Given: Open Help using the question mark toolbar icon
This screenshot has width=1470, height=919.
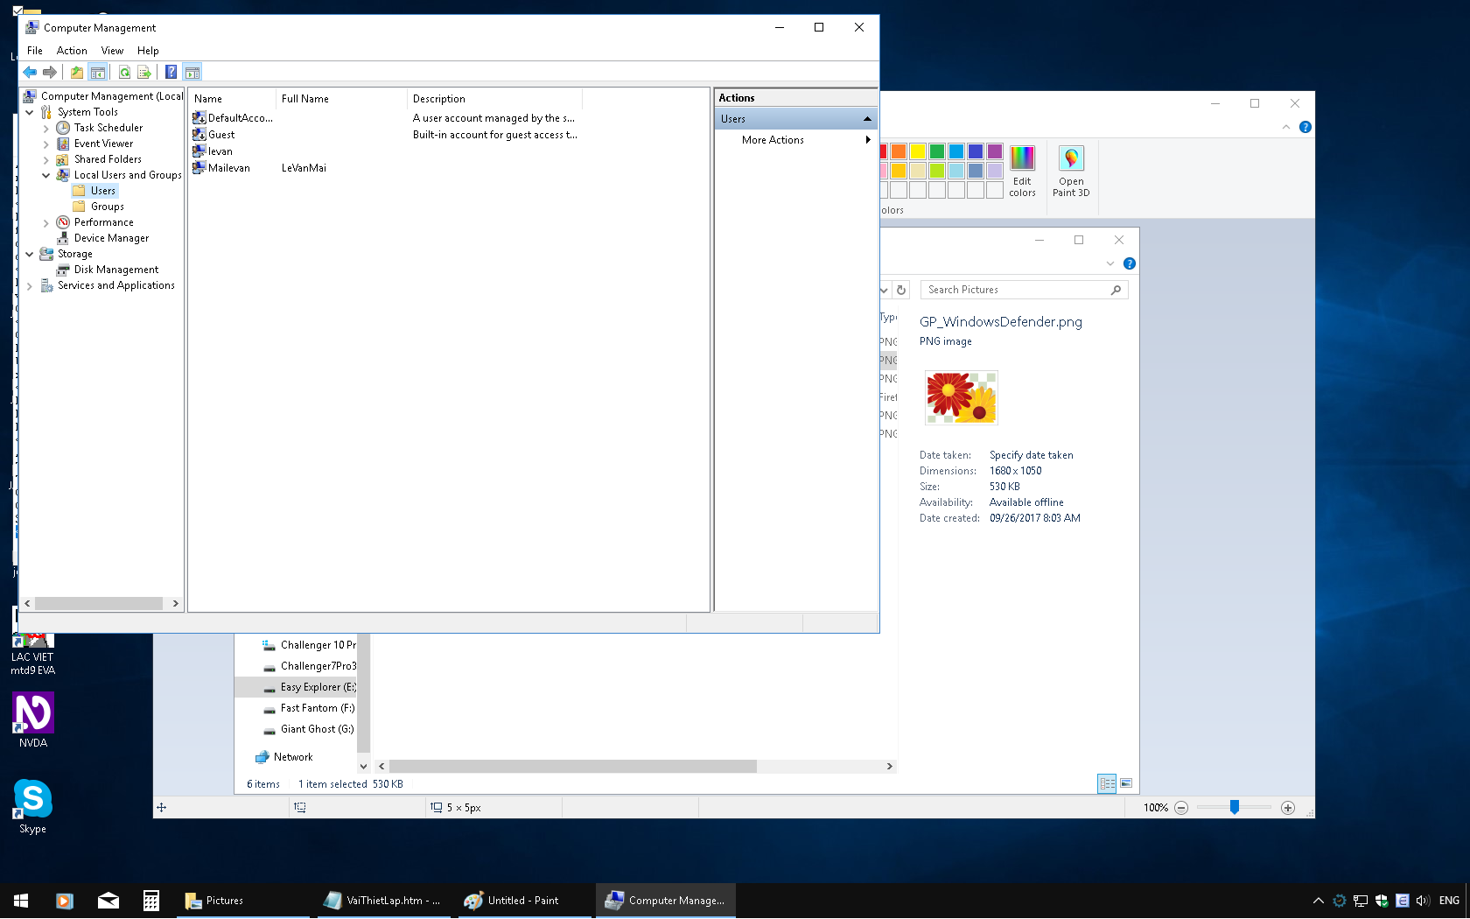Looking at the screenshot, I should click(x=171, y=72).
